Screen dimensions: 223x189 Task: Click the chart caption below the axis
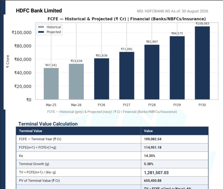click(x=112, y=112)
